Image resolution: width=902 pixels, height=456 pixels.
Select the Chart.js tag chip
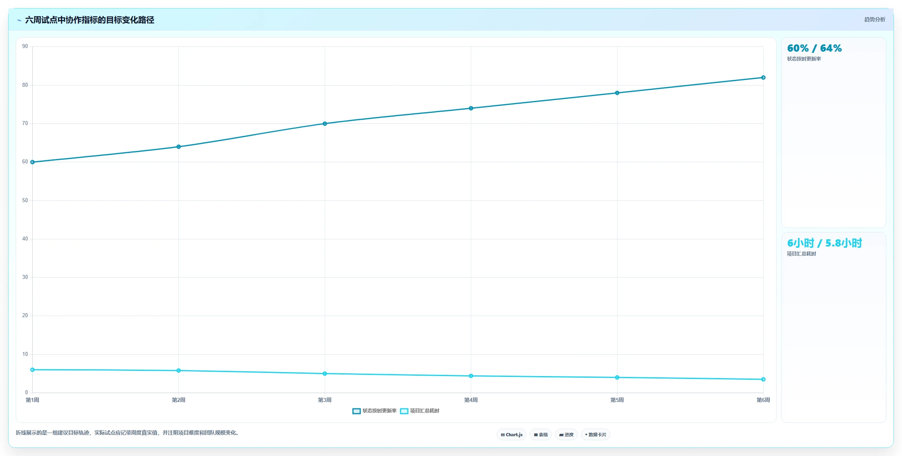click(x=511, y=435)
